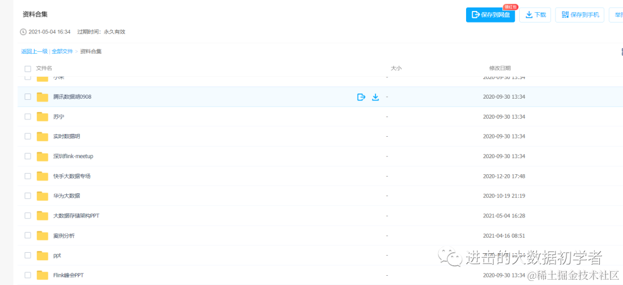Check the 腾讯数据湖0908 row checkbox
Viewport: 623px width, 285px height.
pos(28,96)
